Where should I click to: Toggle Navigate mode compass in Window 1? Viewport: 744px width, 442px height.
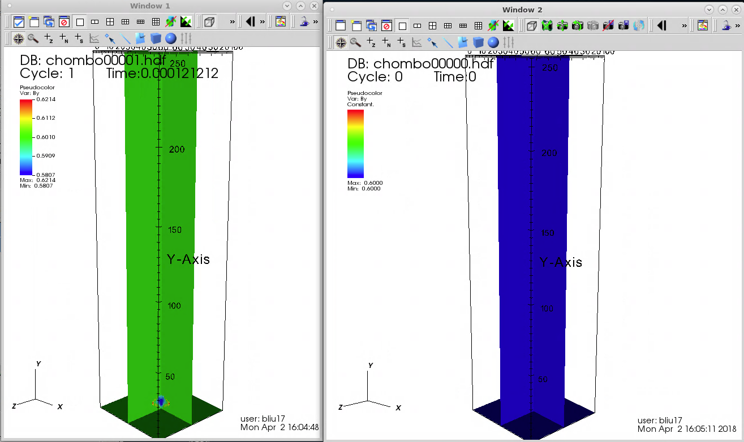coord(19,38)
